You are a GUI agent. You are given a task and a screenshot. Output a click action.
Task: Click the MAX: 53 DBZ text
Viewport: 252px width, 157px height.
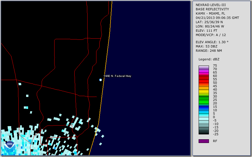tap(207, 46)
